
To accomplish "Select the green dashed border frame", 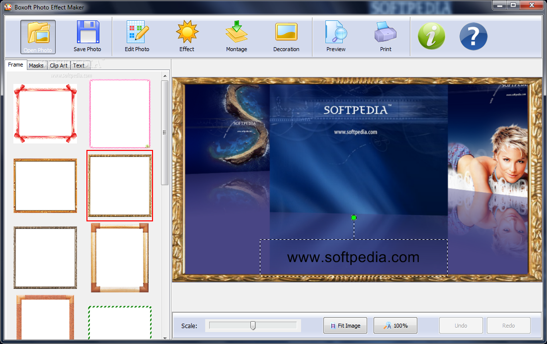I will point(120,322).
